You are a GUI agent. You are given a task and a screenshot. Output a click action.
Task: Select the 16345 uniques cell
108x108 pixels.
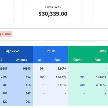coord(27,69)
